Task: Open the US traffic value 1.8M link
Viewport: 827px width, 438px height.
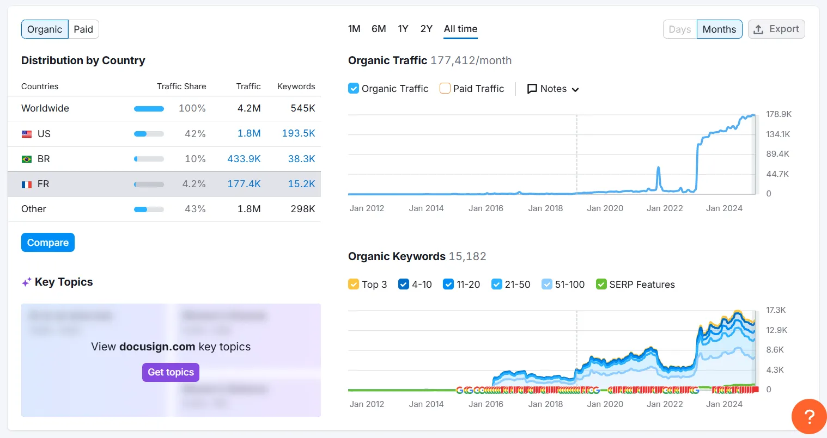Action: click(x=249, y=133)
